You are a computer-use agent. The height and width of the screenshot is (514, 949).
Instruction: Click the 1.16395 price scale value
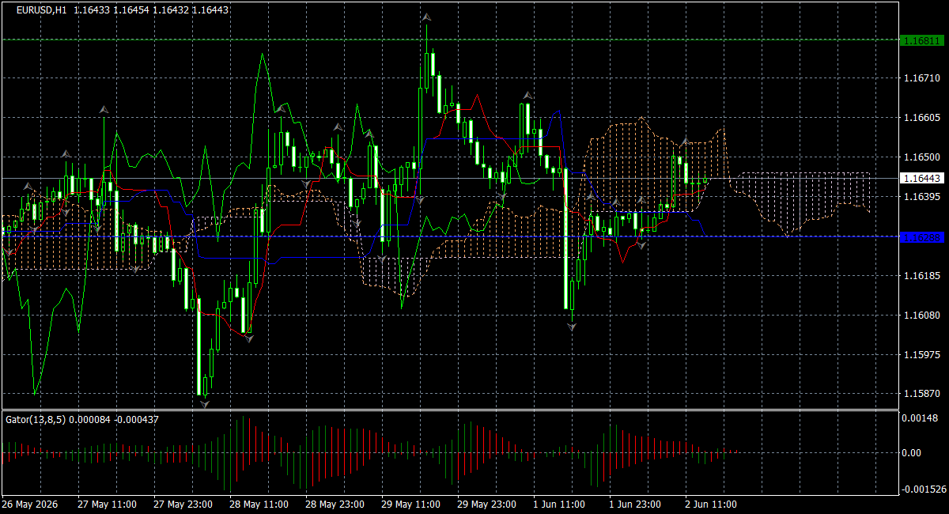pyautogui.click(x=922, y=197)
